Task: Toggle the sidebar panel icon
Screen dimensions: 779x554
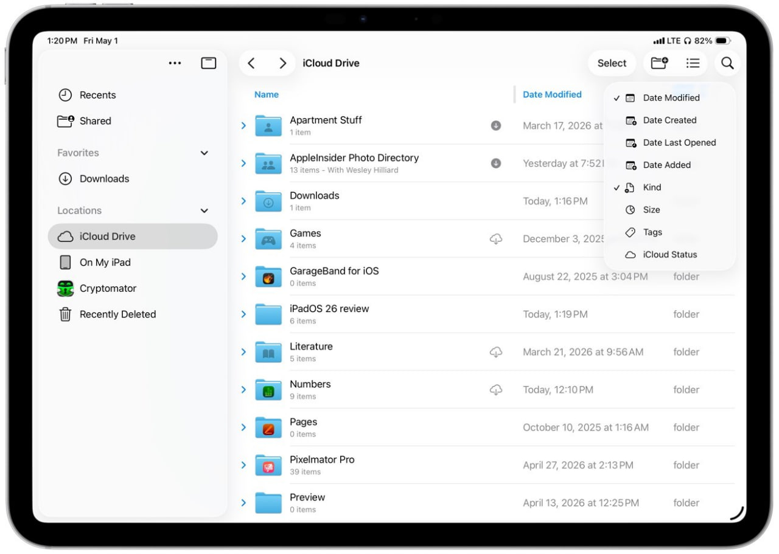Action: 209,63
